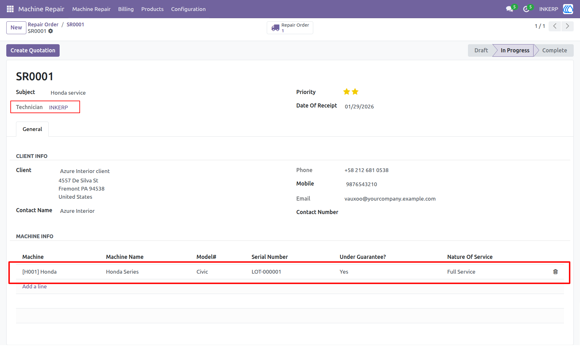Click Create Quotation button

pos(33,50)
